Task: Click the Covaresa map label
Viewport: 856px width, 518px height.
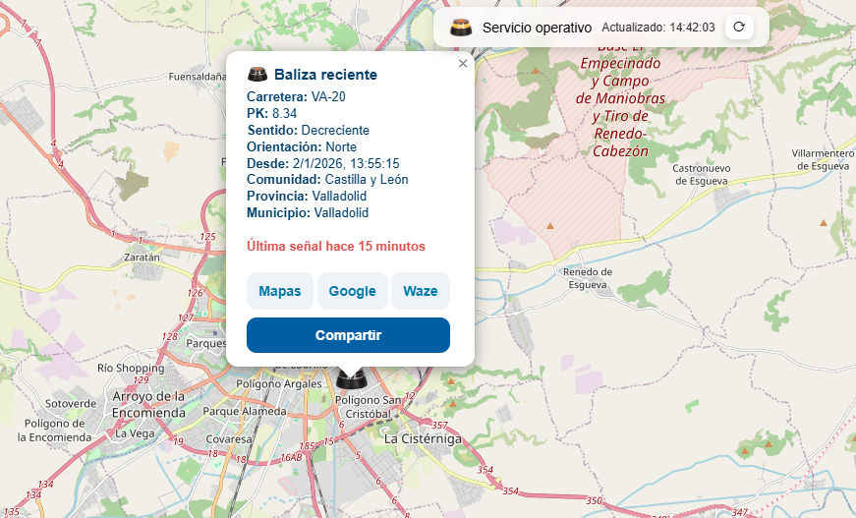Action: click(229, 438)
